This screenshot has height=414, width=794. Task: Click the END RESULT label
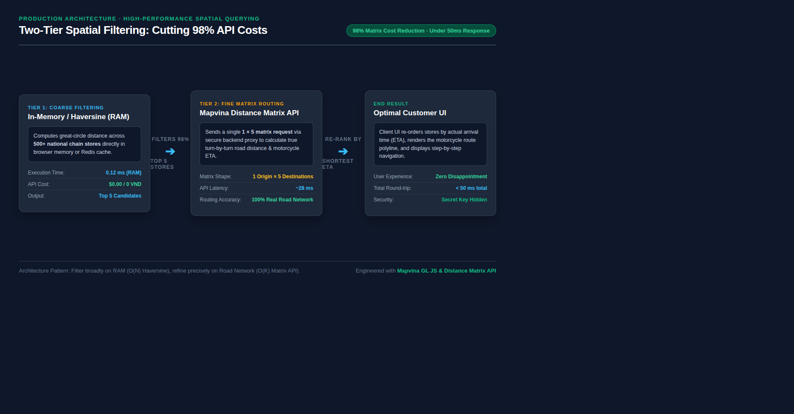pyautogui.click(x=391, y=104)
